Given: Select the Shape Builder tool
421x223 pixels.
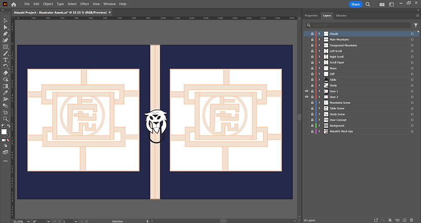Looking at the screenshot, I should 5,80.
